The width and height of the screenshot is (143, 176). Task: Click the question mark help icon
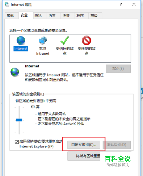click(x=121, y=4)
